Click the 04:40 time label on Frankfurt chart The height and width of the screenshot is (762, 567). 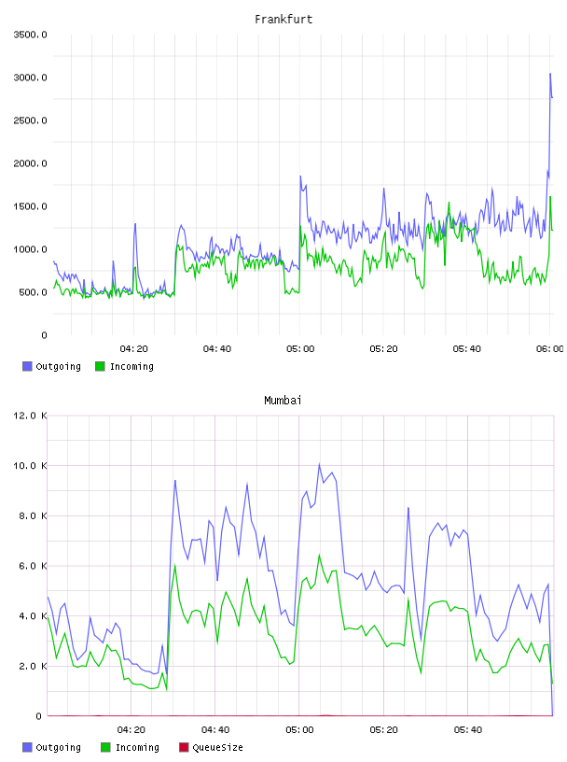pos(217,349)
